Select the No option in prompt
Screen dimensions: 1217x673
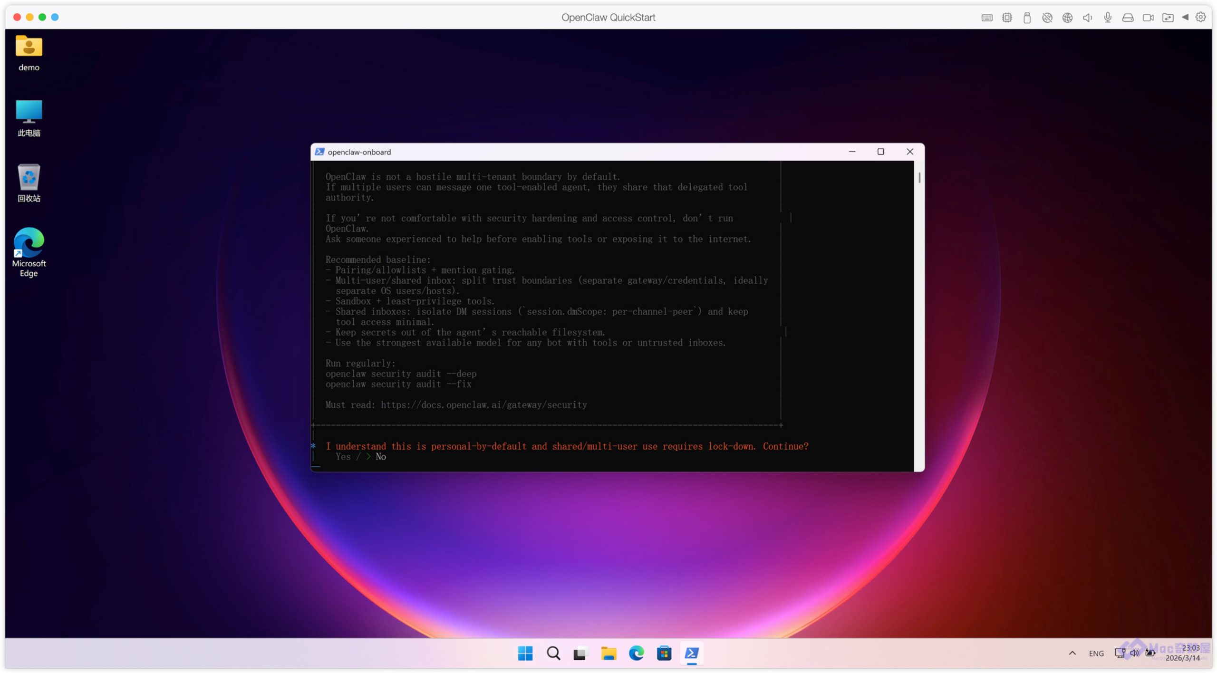(380, 457)
